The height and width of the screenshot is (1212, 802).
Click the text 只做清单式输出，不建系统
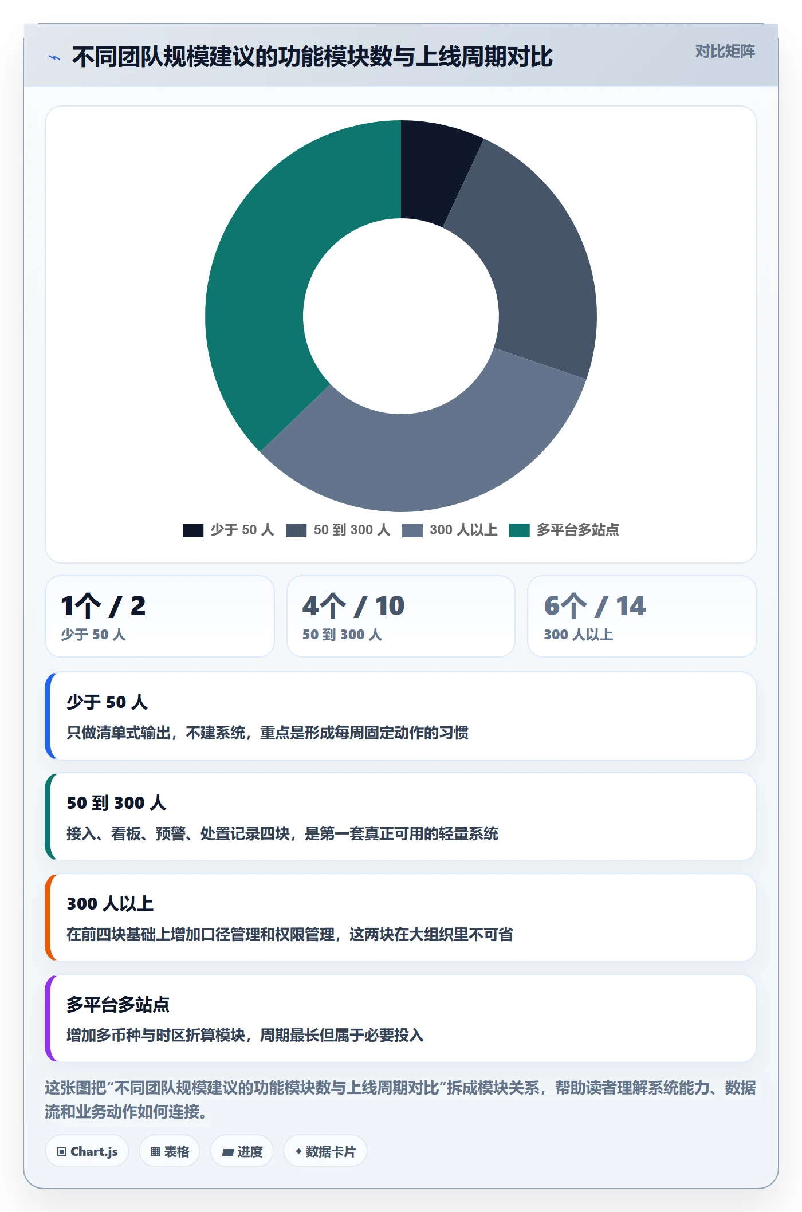tap(156, 733)
